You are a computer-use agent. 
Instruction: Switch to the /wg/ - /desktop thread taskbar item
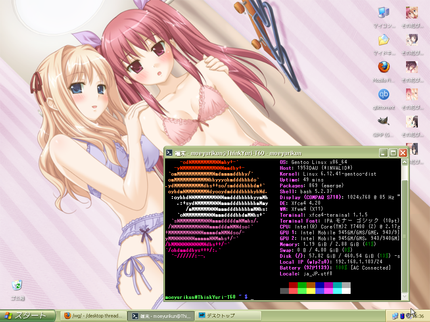point(93,316)
